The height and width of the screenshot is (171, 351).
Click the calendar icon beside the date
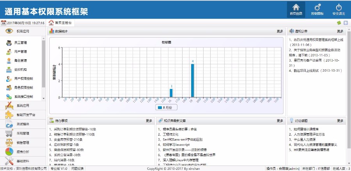[x=4, y=23]
